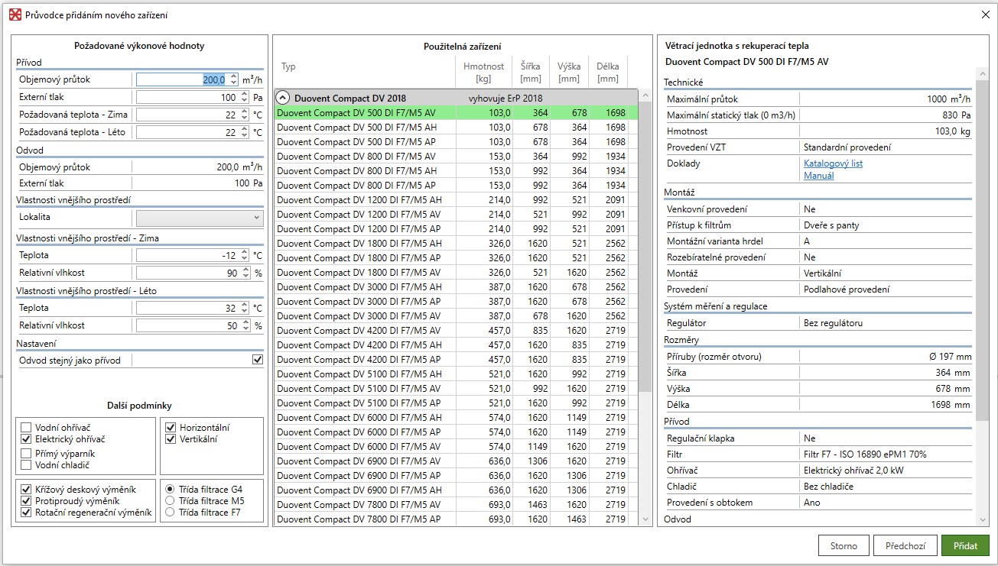Uncheck the Vertikální orientation checkbox

pyautogui.click(x=171, y=439)
